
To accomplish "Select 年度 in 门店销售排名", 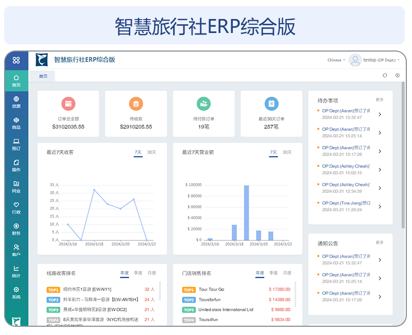I will click(x=260, y=273).
